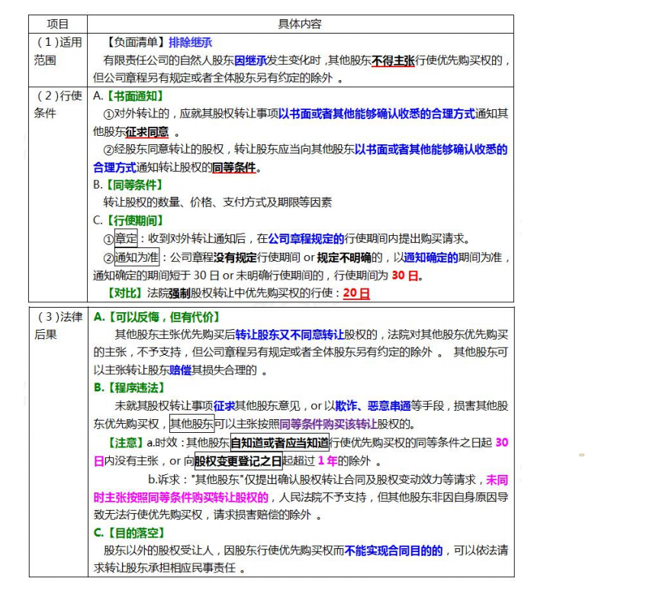Click the blue '转让股东又不同意转让' text

coord(289,334)
